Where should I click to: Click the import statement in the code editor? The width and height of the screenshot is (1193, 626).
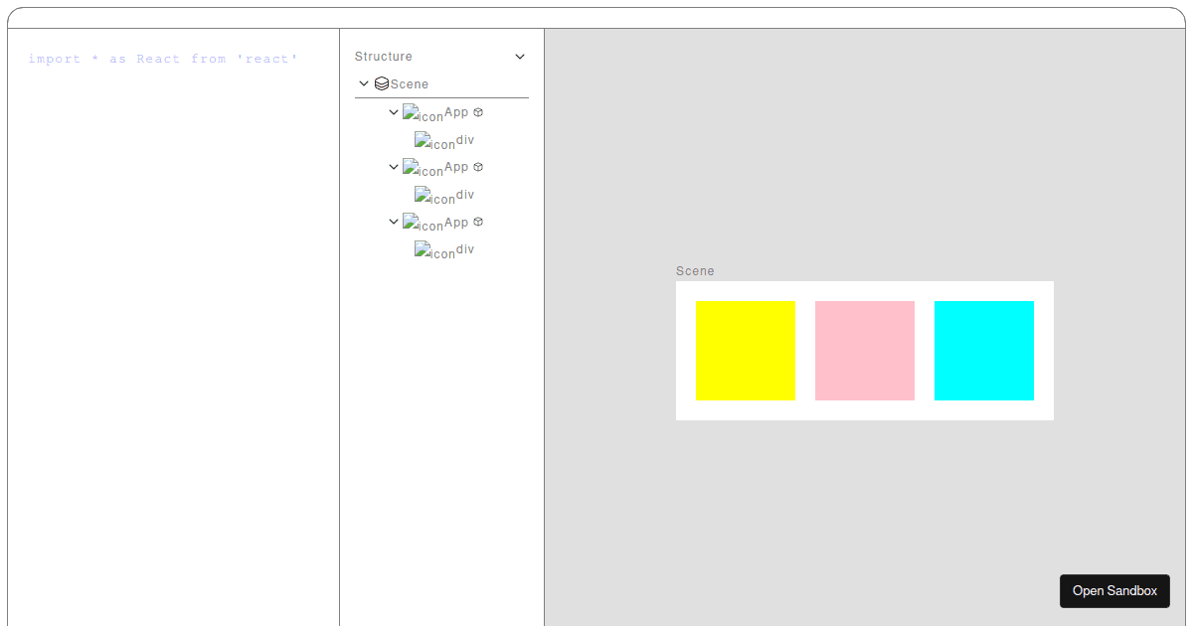164,59
